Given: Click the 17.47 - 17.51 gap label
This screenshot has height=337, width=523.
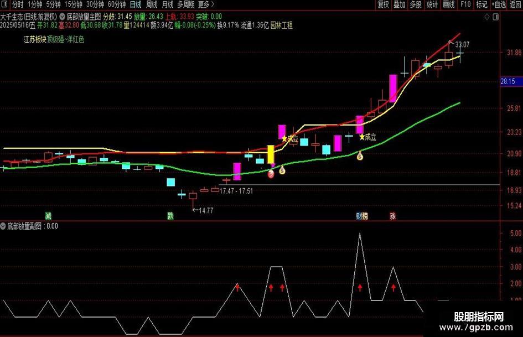Looking at the screenshot, I should pos(236,191).
